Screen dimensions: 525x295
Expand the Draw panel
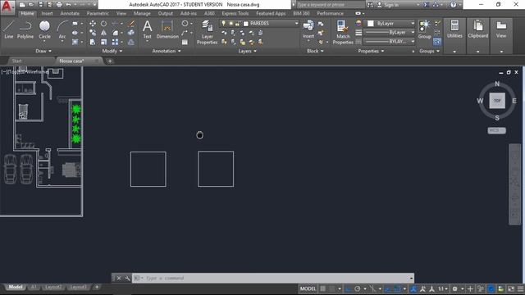click(43, 51)
